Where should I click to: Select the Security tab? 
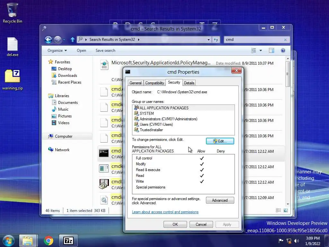(174, 82)
